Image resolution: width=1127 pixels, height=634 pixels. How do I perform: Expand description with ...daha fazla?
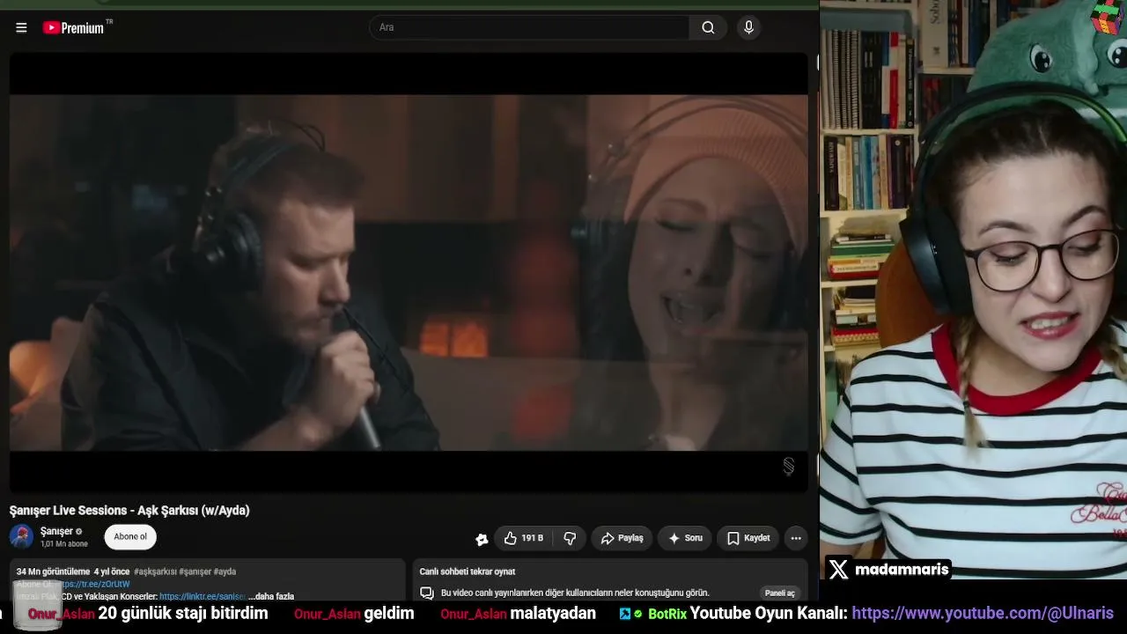tap(271, 596)
